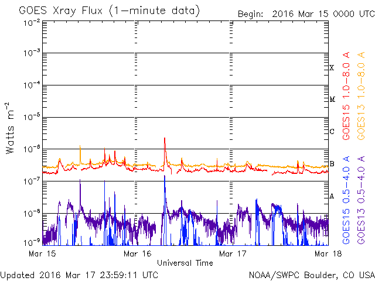This screenshot has height=281, width=375.
Task: Select the blue GOES15 0.5-4.0 A legend label
Action: [346, 200]
